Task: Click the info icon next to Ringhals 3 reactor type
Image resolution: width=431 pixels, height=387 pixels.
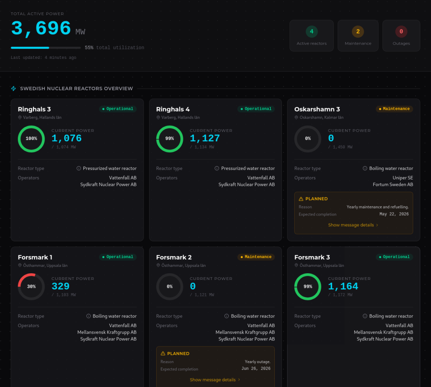Action: coord(79,168)
